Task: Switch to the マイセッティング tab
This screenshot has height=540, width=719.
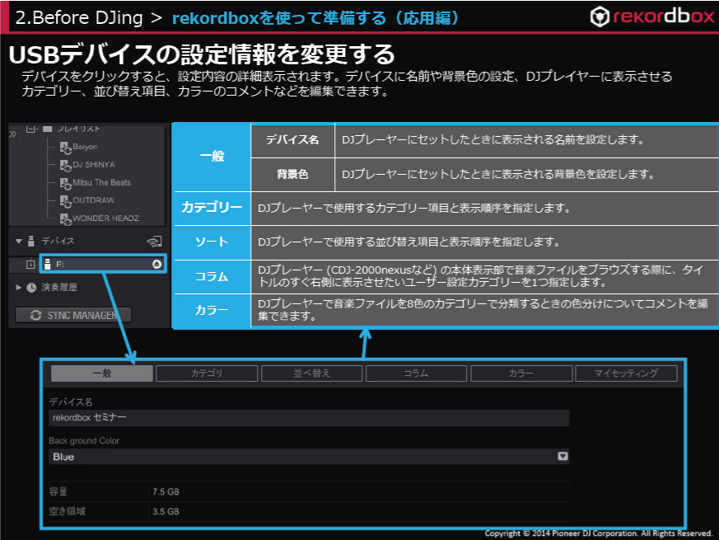Action: coord(627,373)
